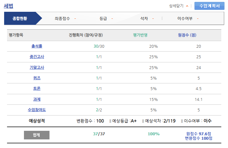The image size is (228, 148).
Task: Open the 수업참여도 participation link
Action: click(37, 110)
